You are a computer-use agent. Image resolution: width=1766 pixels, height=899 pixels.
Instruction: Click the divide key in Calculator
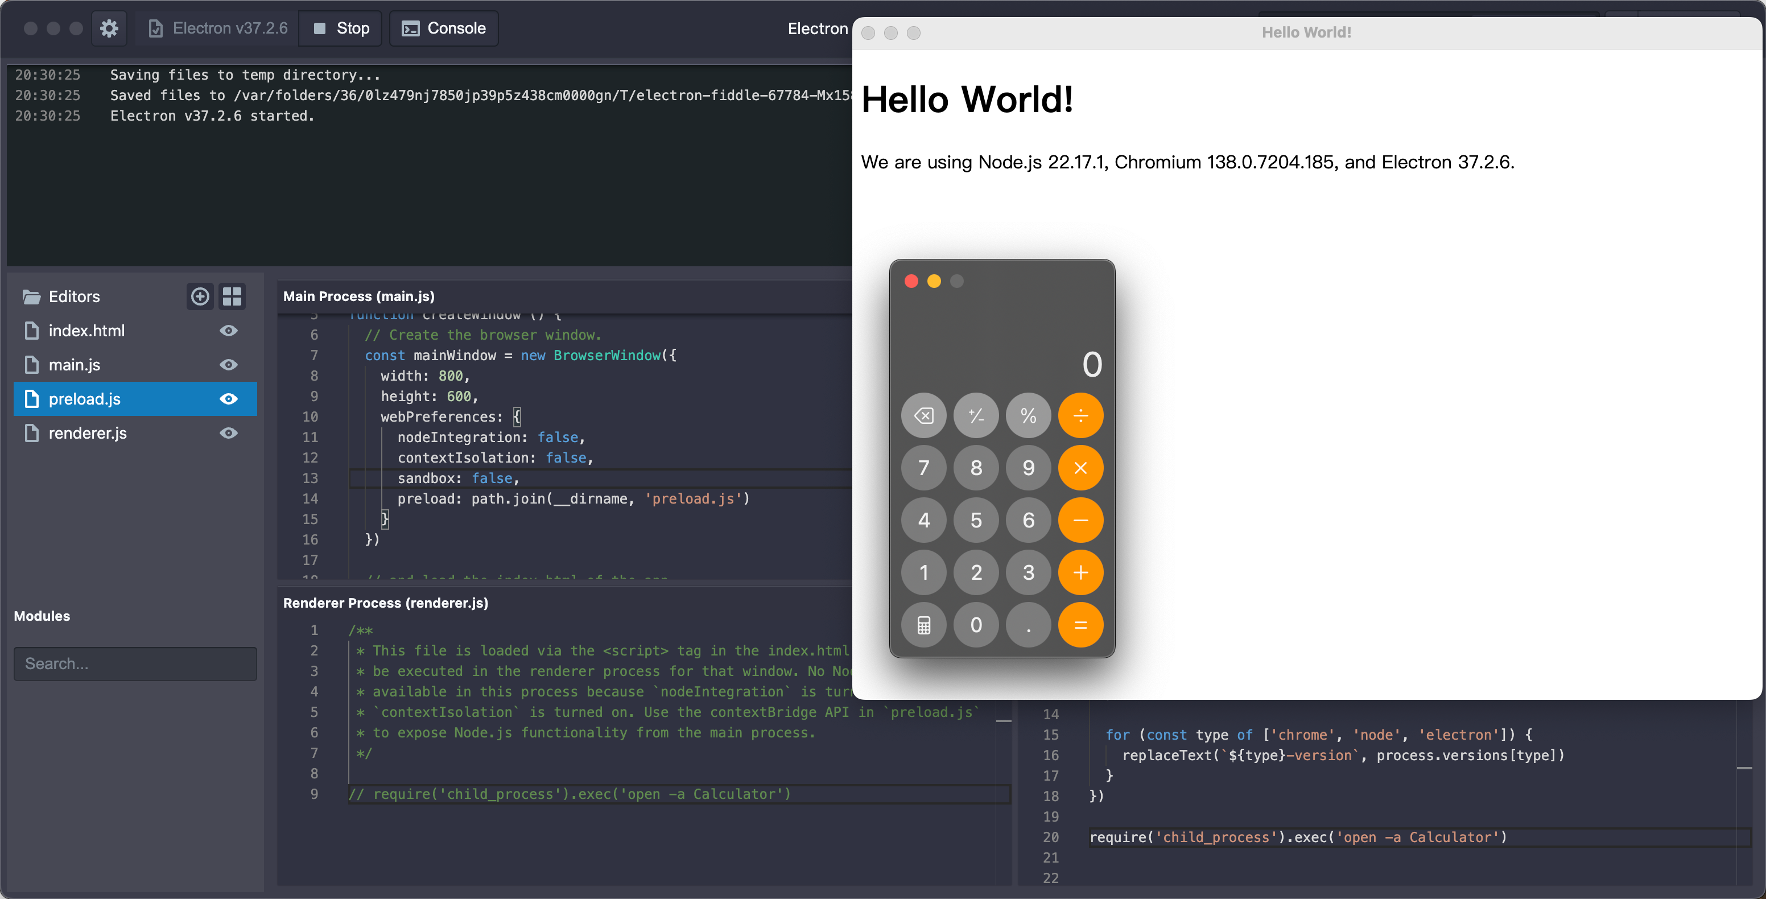pyautogui.click(x=1080, y=415)
